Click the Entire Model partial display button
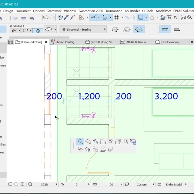 pos(174,184)
